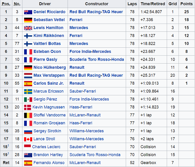Open Mercedes constructor link in Hamilton's row

(79, 28)
